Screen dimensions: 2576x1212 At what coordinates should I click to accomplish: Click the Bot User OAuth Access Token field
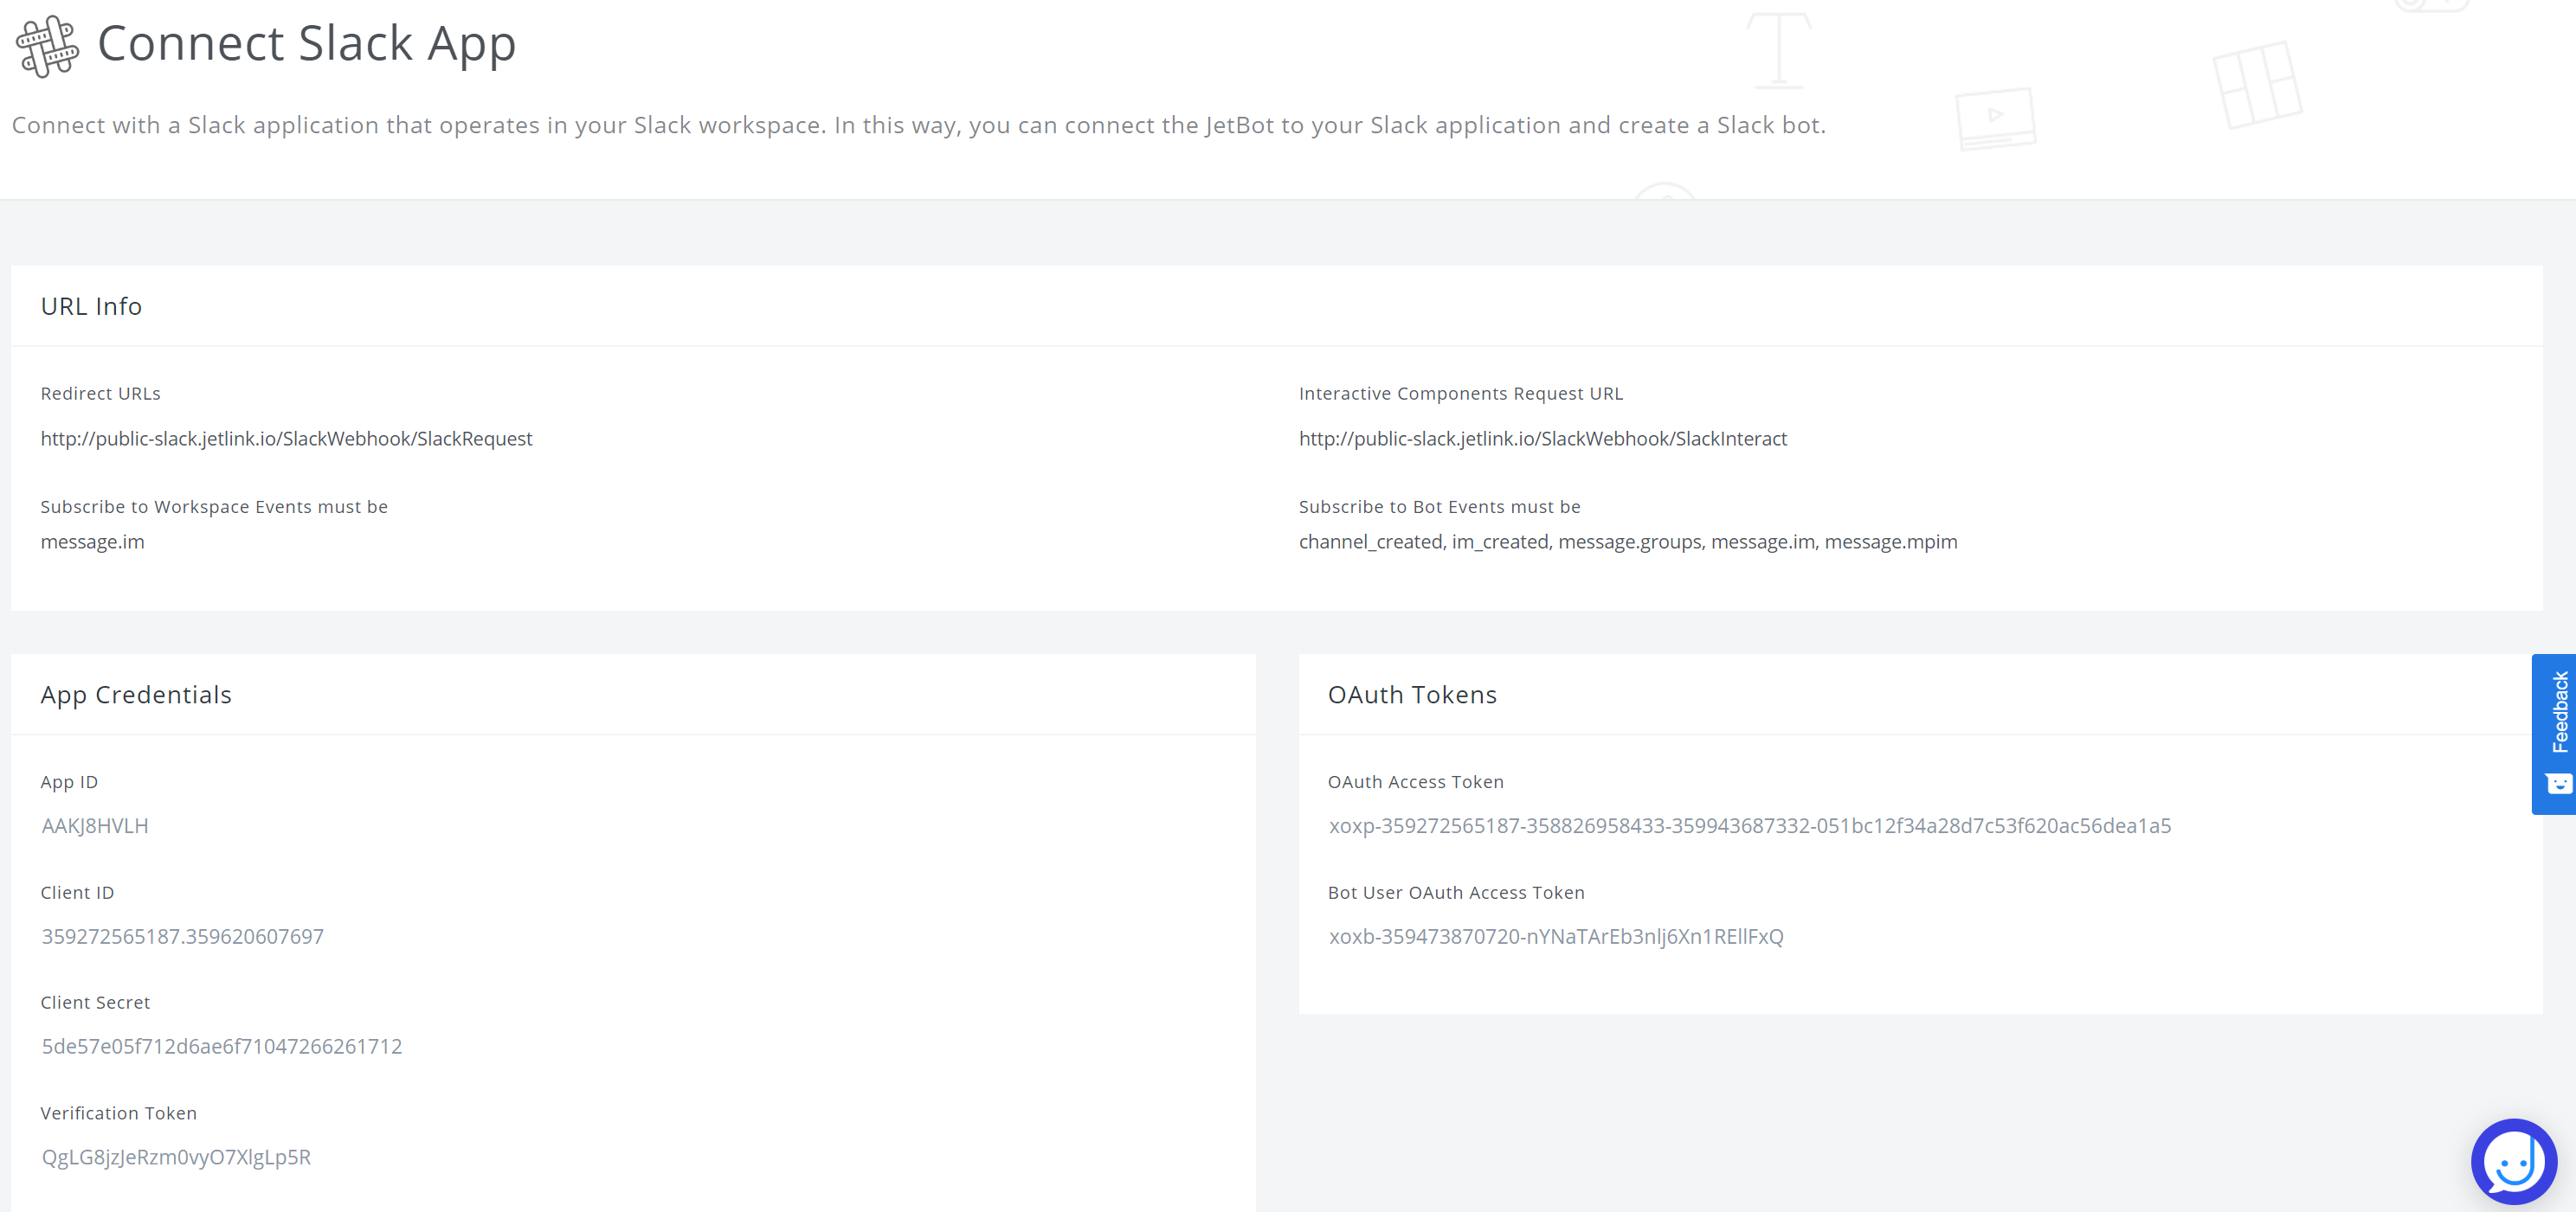(x=1555, y=936)
